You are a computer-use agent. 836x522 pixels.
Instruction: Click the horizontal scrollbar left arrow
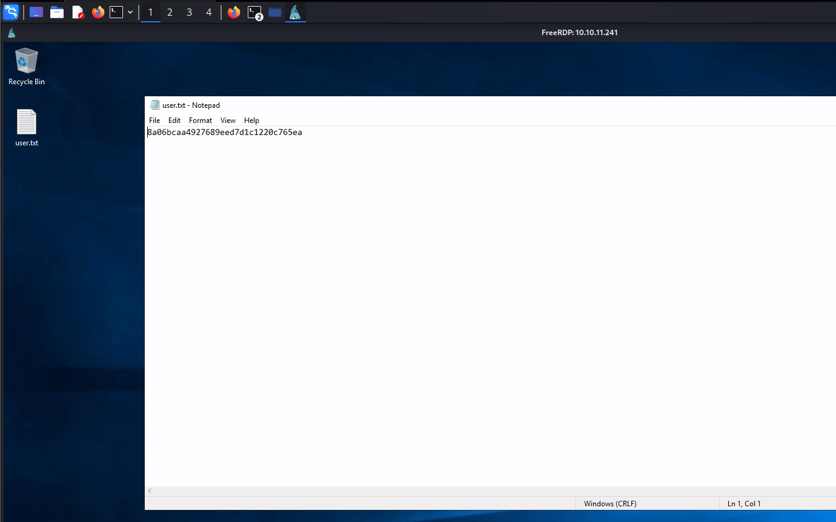click(x=150, y=491)
